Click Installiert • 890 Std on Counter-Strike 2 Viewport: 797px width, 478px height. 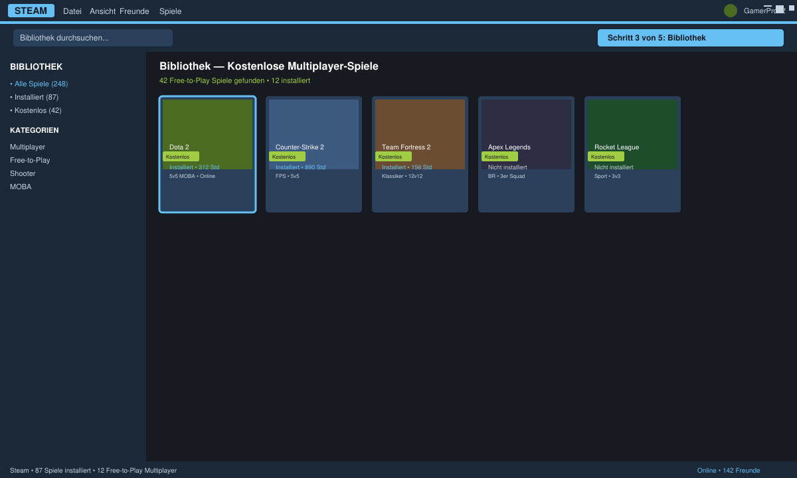tap(300, 167)
